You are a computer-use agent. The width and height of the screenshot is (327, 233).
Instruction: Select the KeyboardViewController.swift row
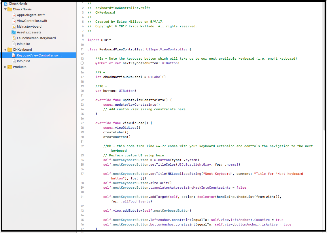point(38,55)
